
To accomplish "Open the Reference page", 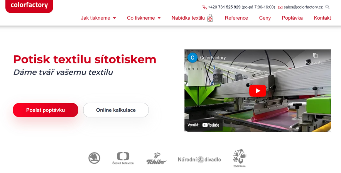I will pos(236,18).
